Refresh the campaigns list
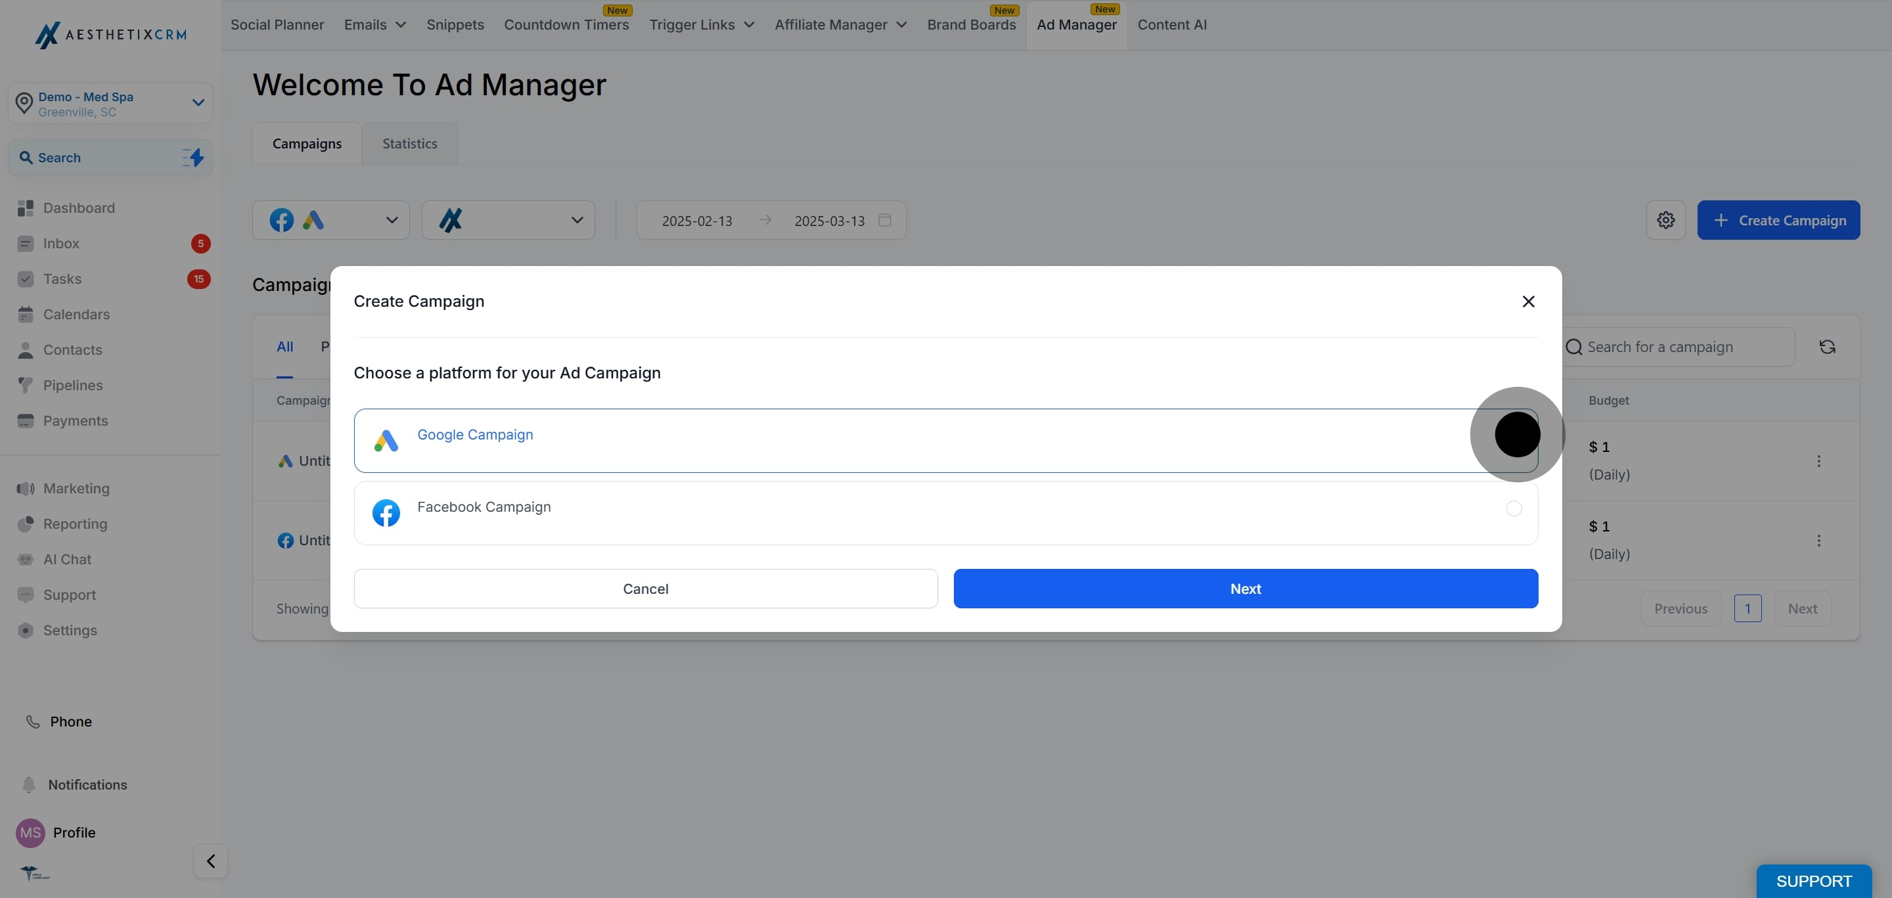 (x=1828, y=347)
